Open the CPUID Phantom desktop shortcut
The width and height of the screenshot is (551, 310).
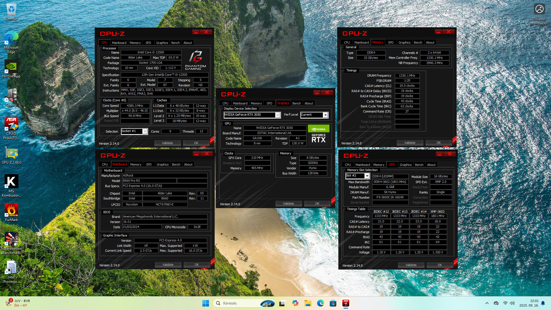[x=11, y=125]
